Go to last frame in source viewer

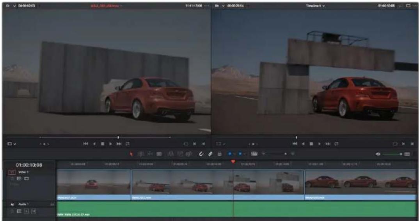coord(119,144)
